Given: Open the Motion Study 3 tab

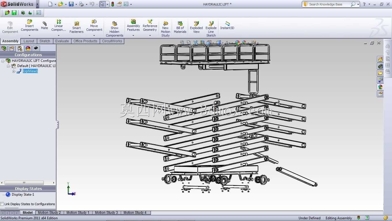Looking at the screenshot, I should (106, 213).
